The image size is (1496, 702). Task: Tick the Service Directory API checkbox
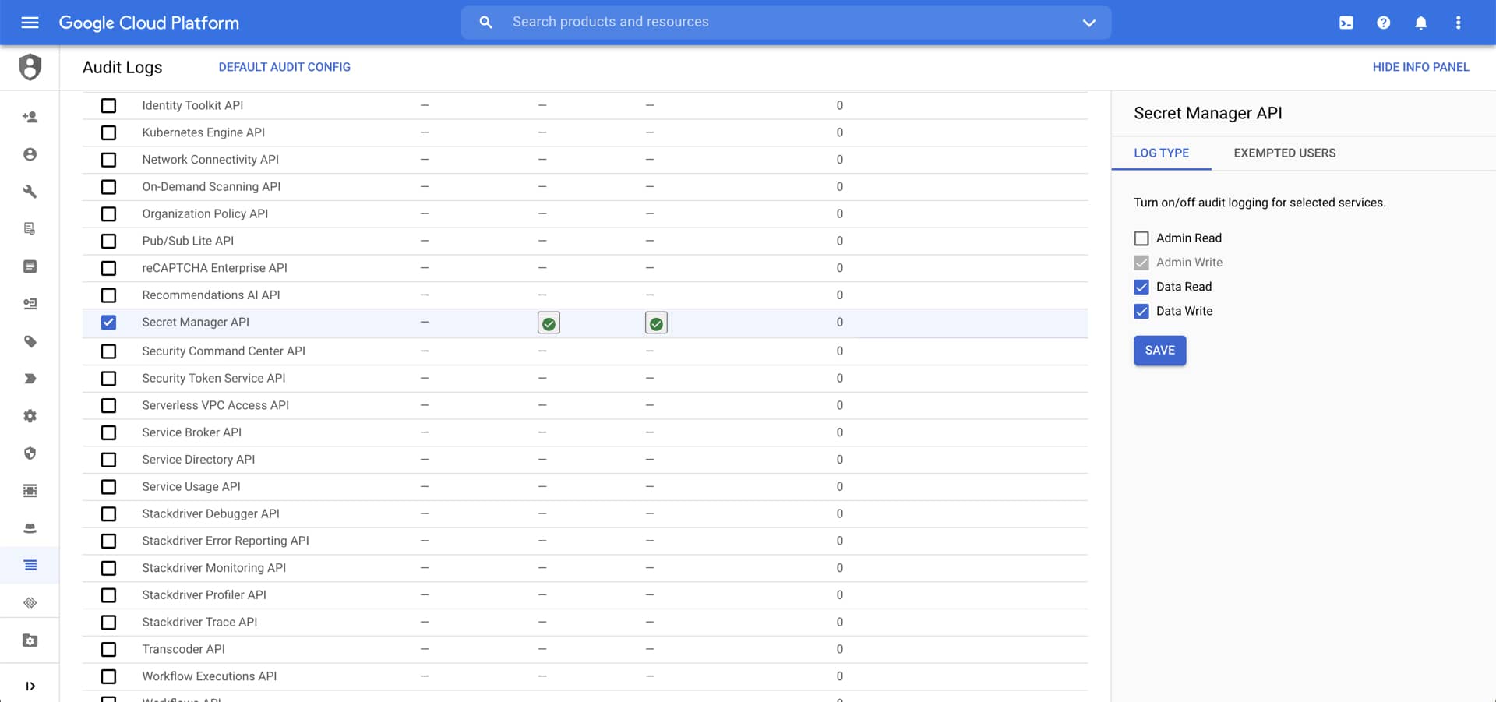pyautogui.click(x=108, y=460)
